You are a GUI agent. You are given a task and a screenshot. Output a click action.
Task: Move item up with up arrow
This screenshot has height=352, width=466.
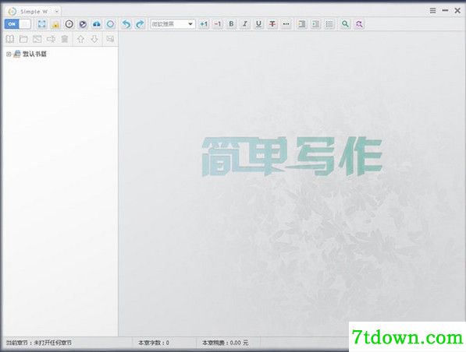[80, 39]
